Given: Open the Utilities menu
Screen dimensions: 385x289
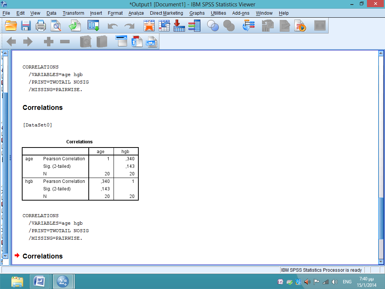Looking at the screenshot, I should [218, 13].
